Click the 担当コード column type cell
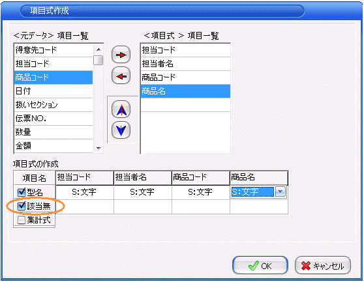This screenshot has height=282, width=364. 85,192
